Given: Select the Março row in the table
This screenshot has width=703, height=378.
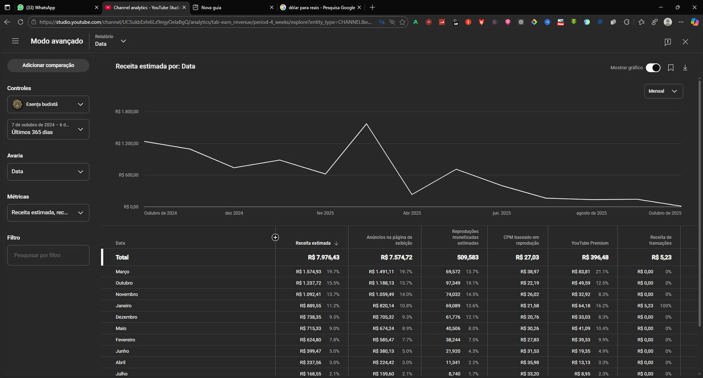Looking at the screenshot, I should pyautogui.click(x=123, y=272).
